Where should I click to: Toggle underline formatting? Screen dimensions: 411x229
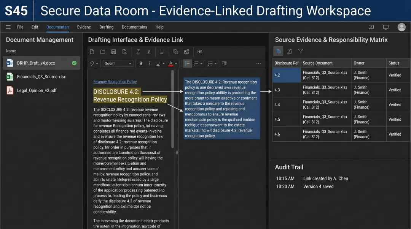(158, 63)
